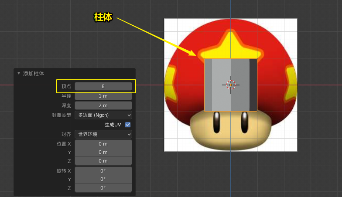Click the 旋转 X rotation field
Screen dimensions: 342x197
click(x=103, y=171)
